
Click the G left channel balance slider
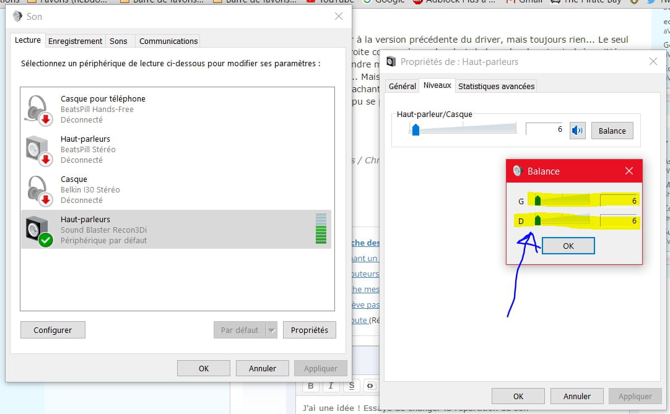(562, 200)
